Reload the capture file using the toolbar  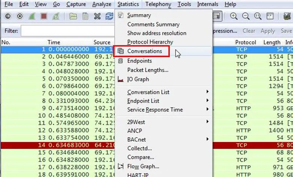[109, 16]
